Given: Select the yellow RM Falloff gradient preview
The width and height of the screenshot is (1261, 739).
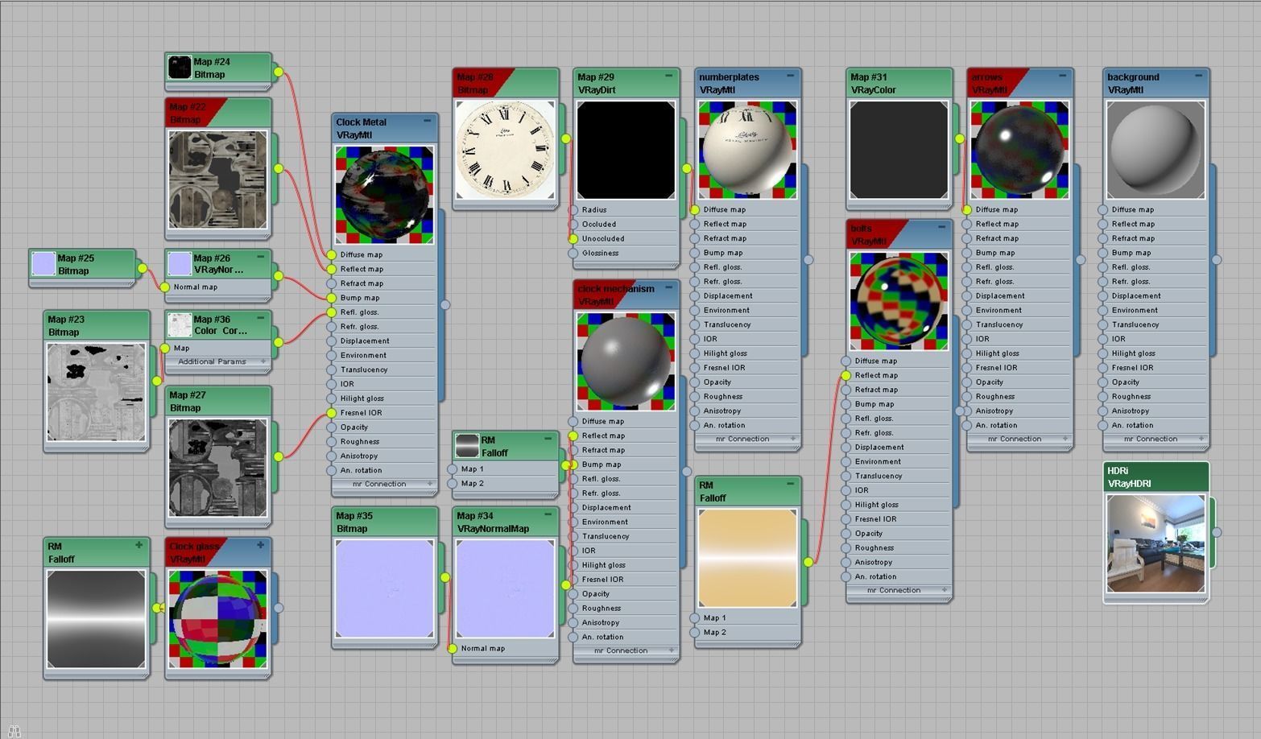Looking at the screenshot, I should [747, 557].
